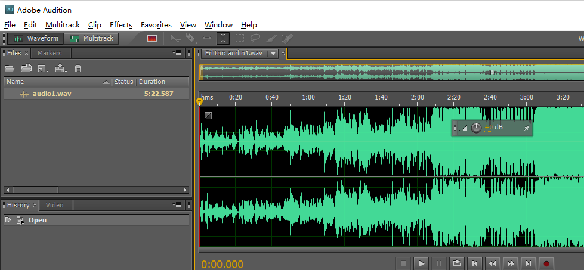Sort files by Status column header
584x270 pixels.
[124, 82]
